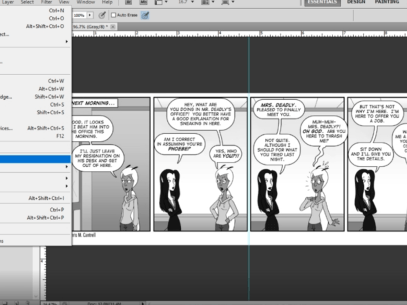Click the highlighted blue menu entry
Viewport: 407px width, 305px height.
[35, 159]
